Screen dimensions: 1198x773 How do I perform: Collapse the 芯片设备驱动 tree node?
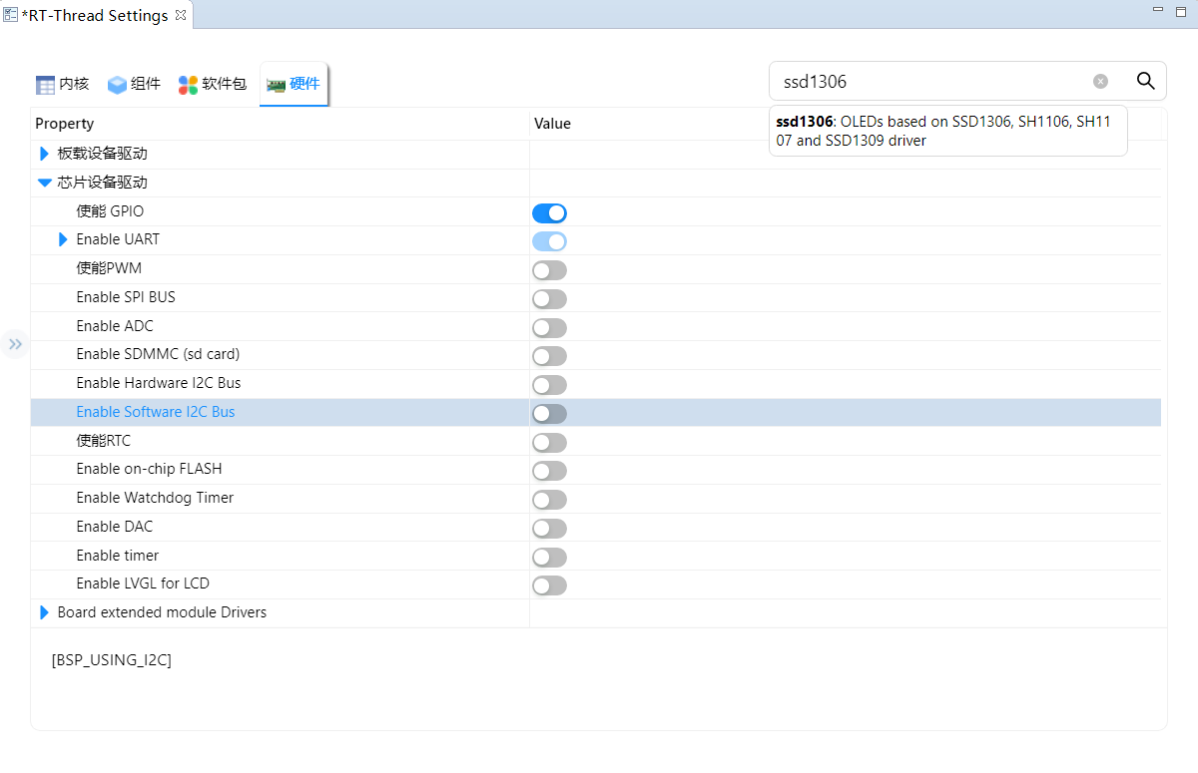pos(44,183)
